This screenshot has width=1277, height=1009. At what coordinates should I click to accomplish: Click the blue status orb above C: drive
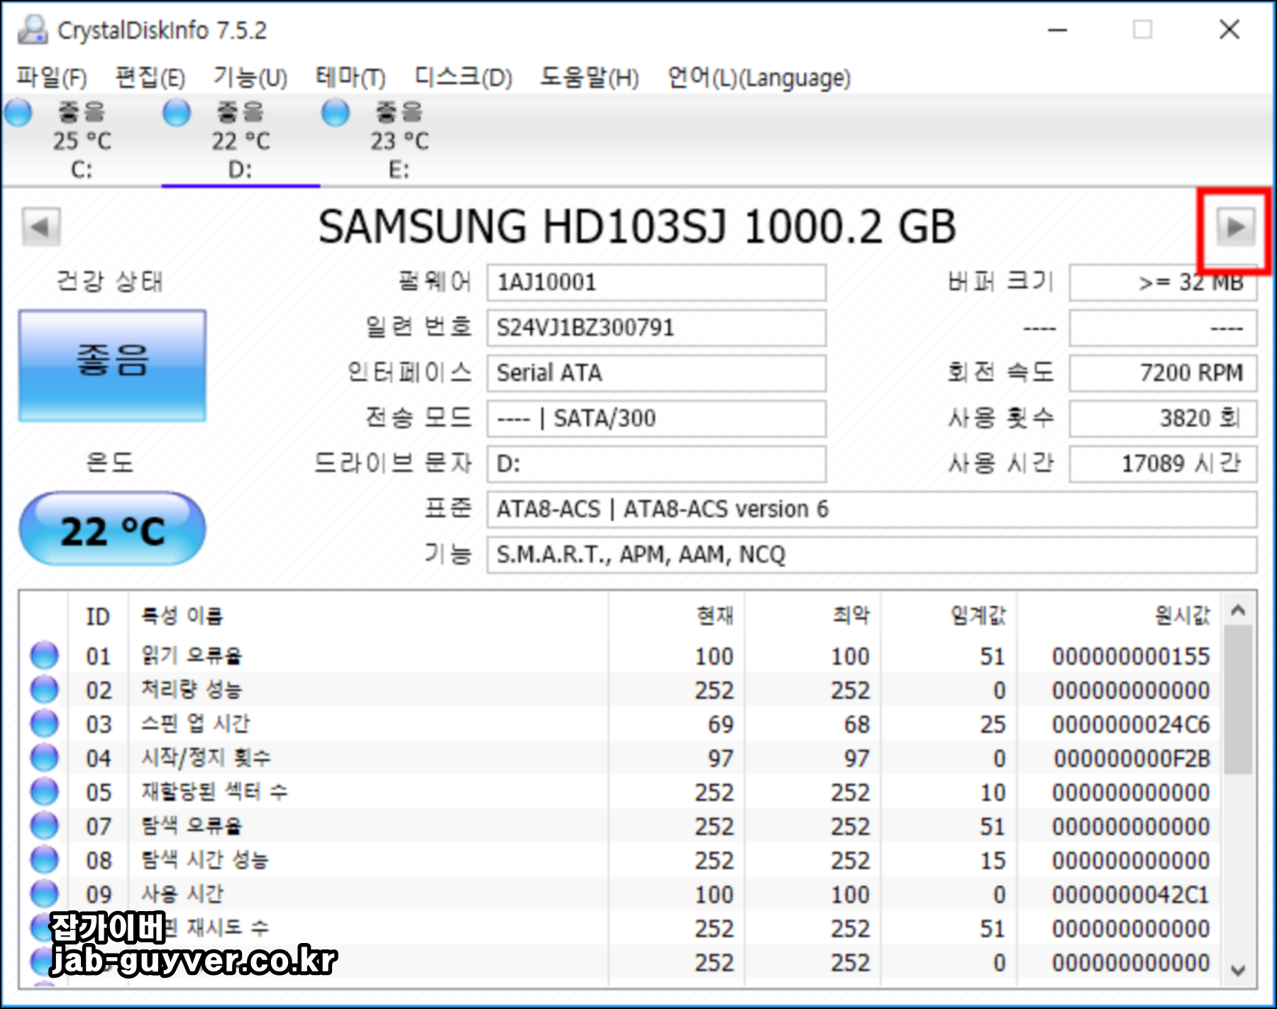[x=18, y=113]
